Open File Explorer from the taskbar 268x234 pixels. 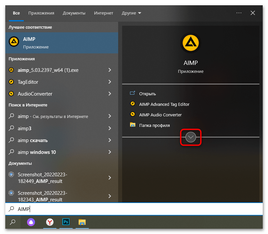(x=82, y=222)
